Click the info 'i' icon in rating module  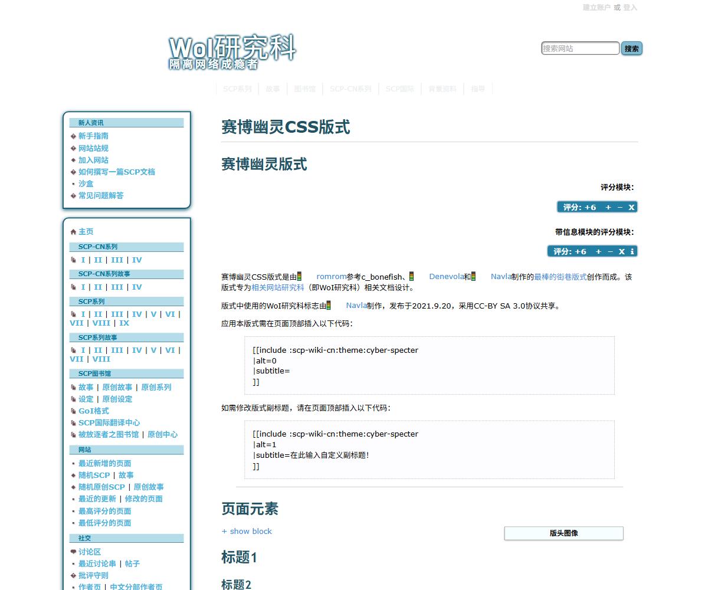pyautogui.click(x=632, y=251)
